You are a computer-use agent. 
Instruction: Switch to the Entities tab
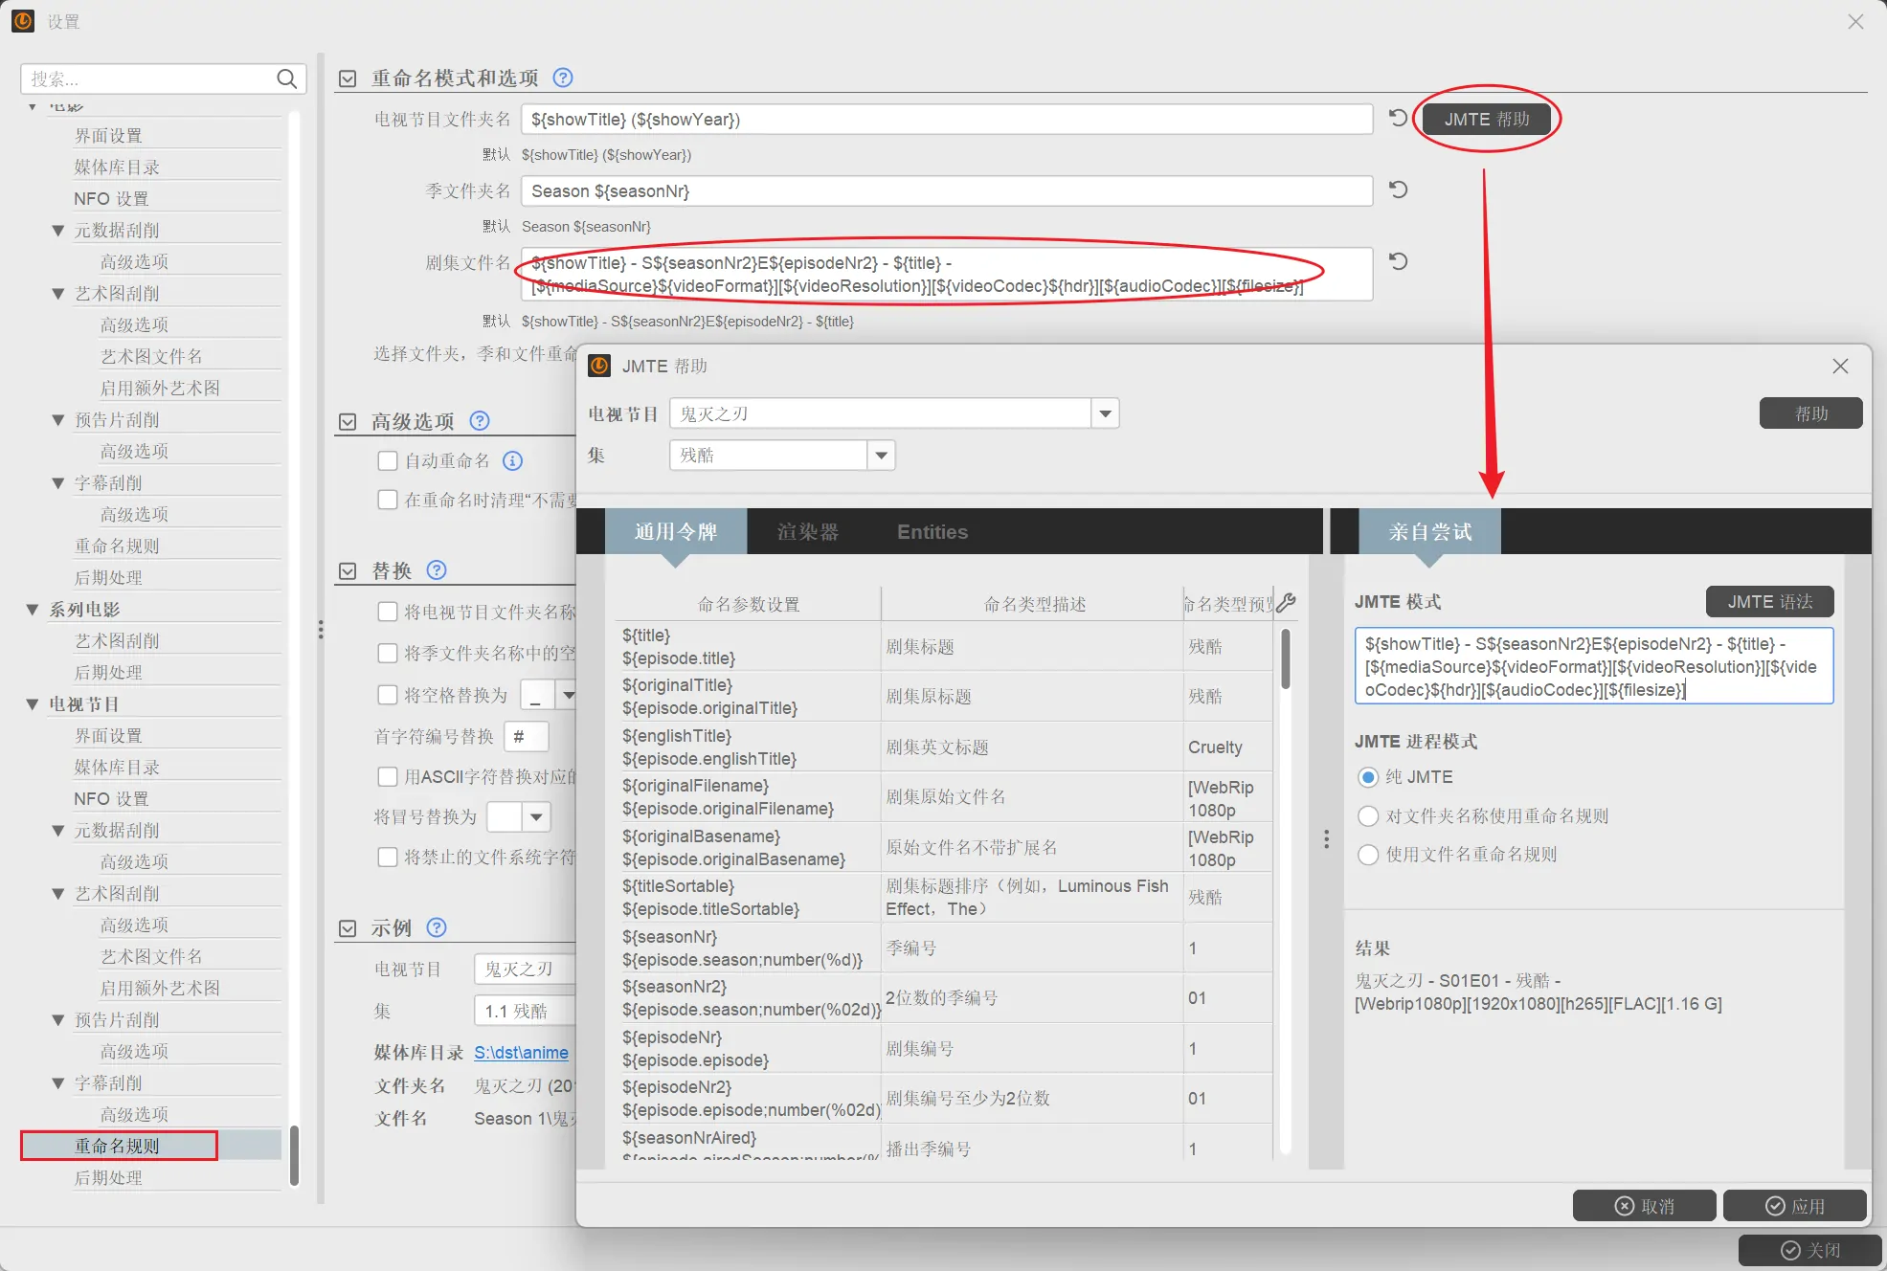tap(932, 531)
